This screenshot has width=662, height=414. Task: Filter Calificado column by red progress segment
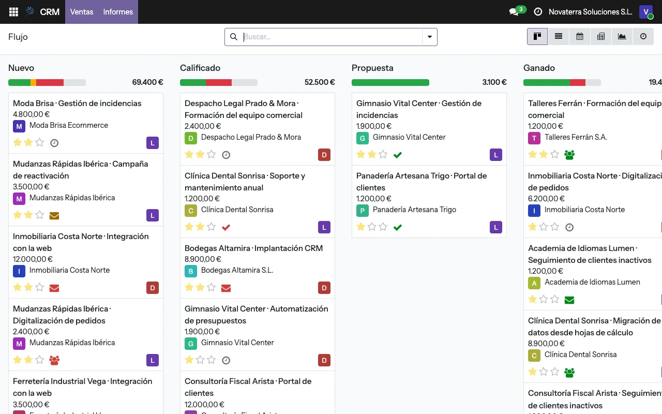219,82
